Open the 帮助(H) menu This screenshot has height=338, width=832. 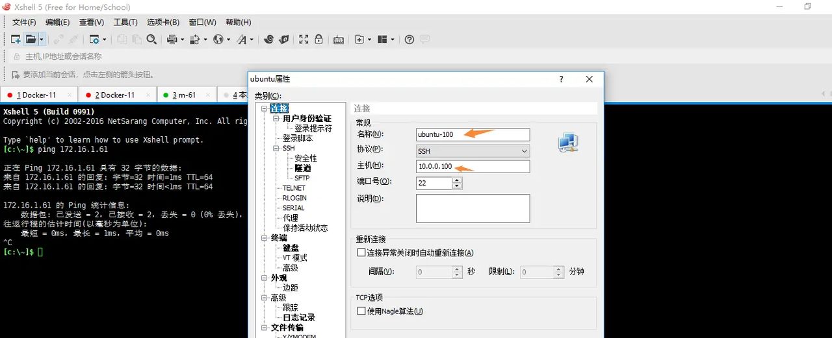point(238,23)
